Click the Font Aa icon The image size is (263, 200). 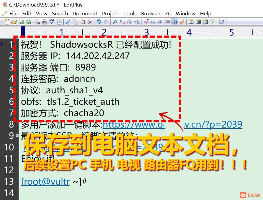tap(146, 22)
